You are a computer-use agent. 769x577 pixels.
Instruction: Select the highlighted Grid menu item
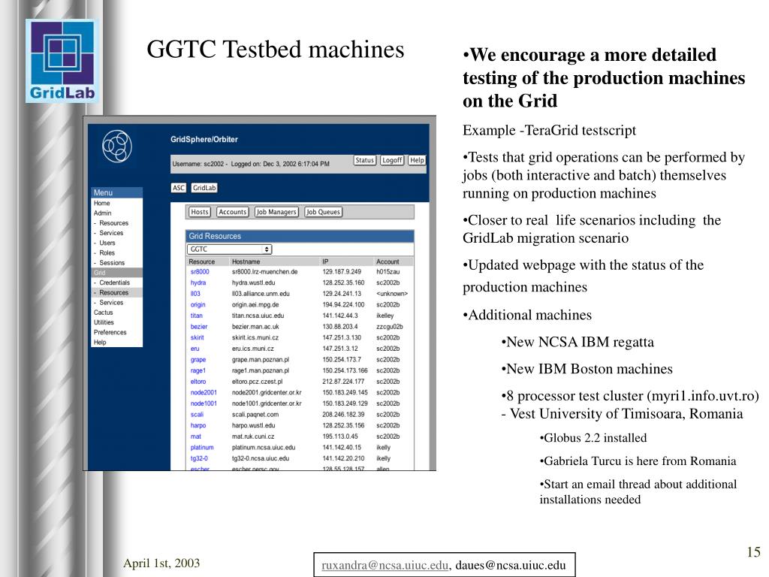[x=116, y=273]
